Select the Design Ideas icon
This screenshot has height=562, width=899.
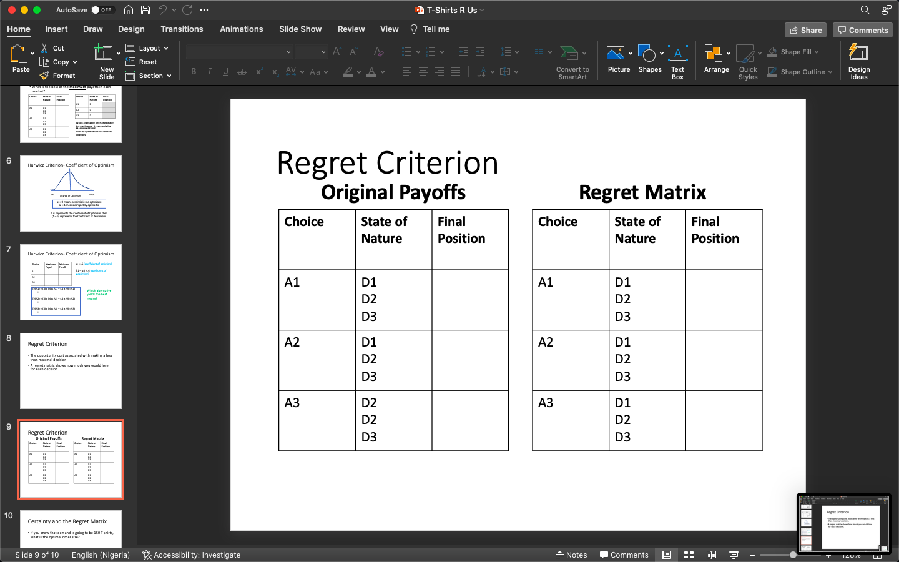point(858,61)
